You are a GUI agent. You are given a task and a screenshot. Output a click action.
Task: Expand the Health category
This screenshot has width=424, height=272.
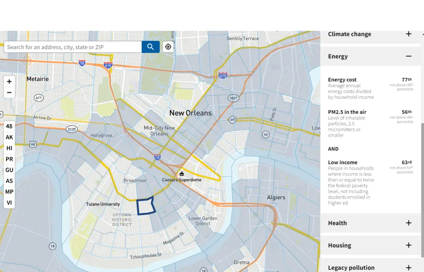coord(371,223)
